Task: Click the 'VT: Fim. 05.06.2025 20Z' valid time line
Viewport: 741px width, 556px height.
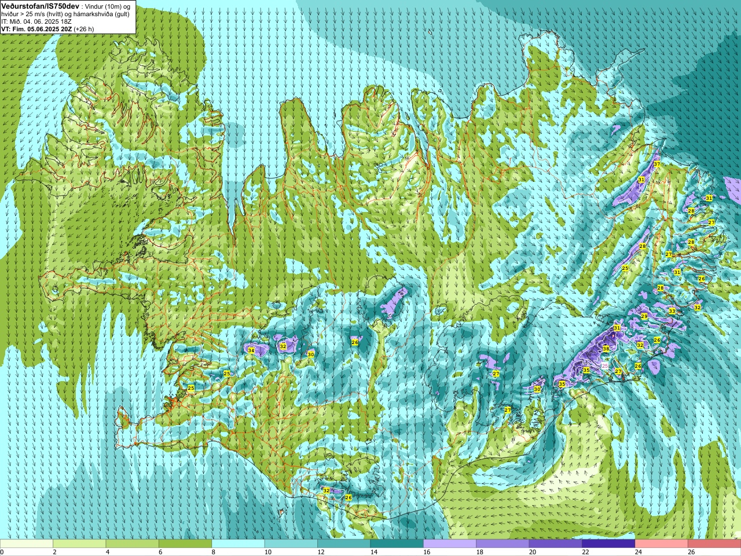Action: (36, 28)
